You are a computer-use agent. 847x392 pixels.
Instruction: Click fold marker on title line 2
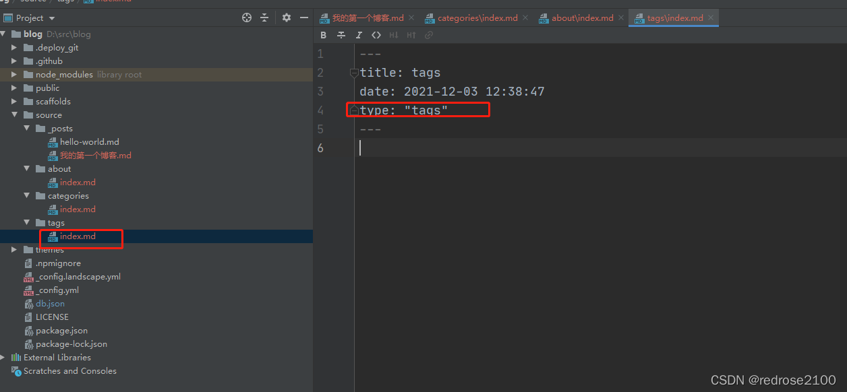354,73
